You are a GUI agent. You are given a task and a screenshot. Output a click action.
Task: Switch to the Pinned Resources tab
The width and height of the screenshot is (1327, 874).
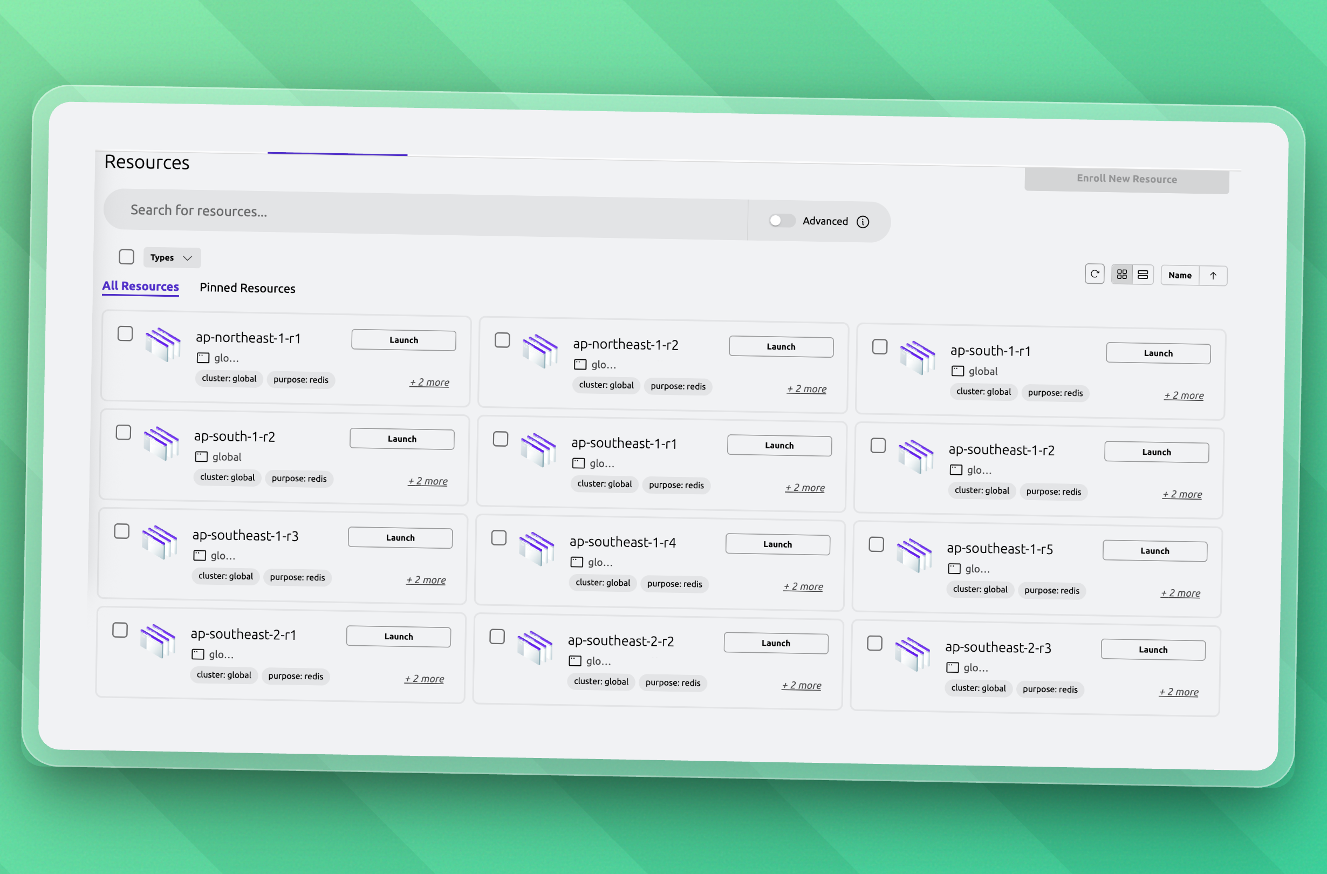(x=247, y=288)
